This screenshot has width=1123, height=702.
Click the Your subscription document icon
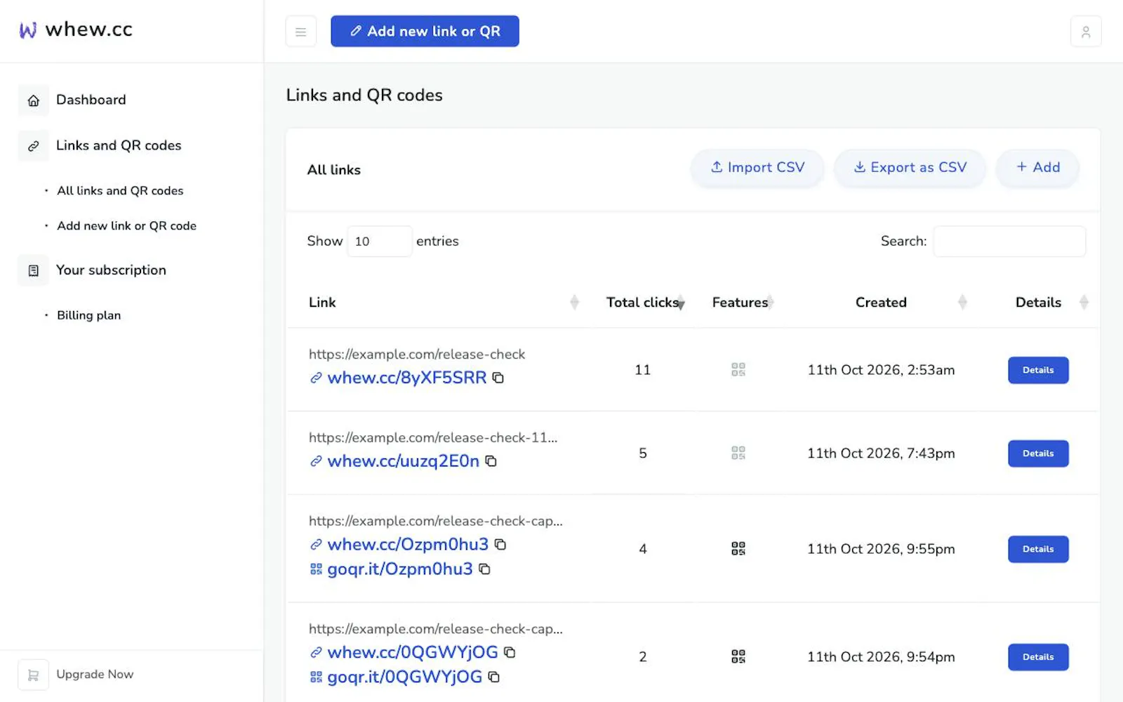pos(33,270)
